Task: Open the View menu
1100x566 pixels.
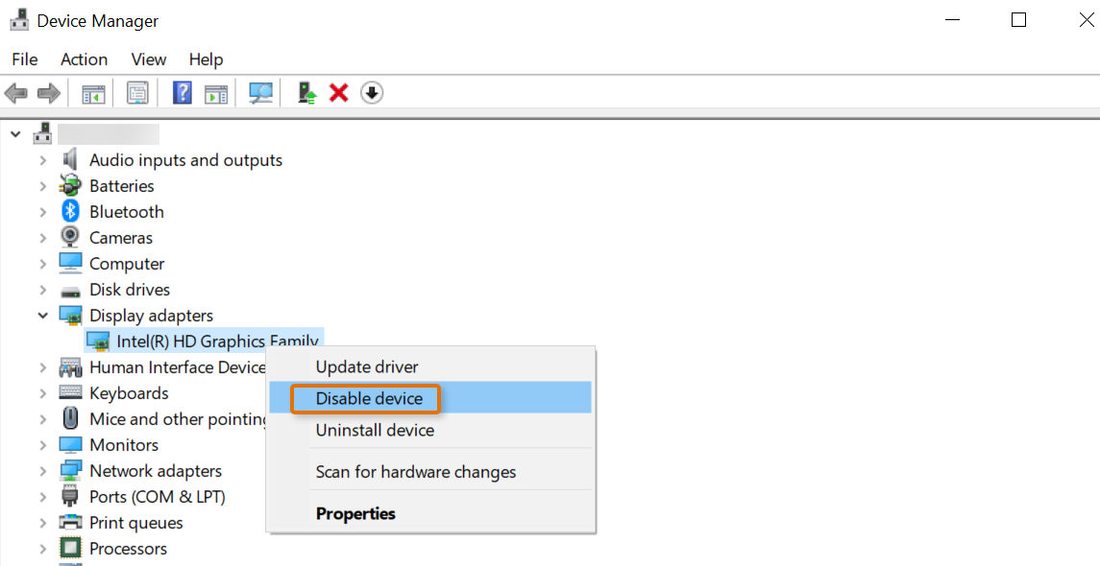Action: coord(148,59)
